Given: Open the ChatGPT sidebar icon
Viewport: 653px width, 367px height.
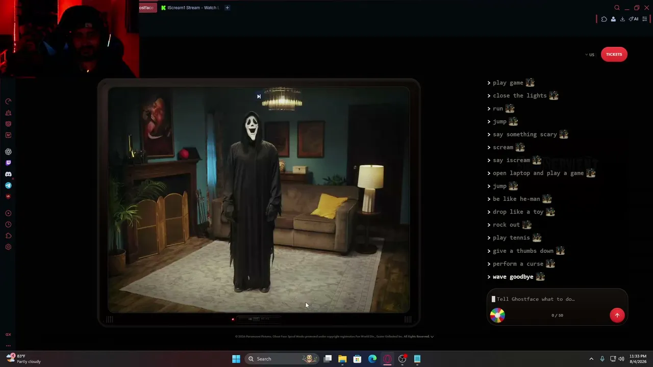Looking at the screenshot, I should [8, 152].
